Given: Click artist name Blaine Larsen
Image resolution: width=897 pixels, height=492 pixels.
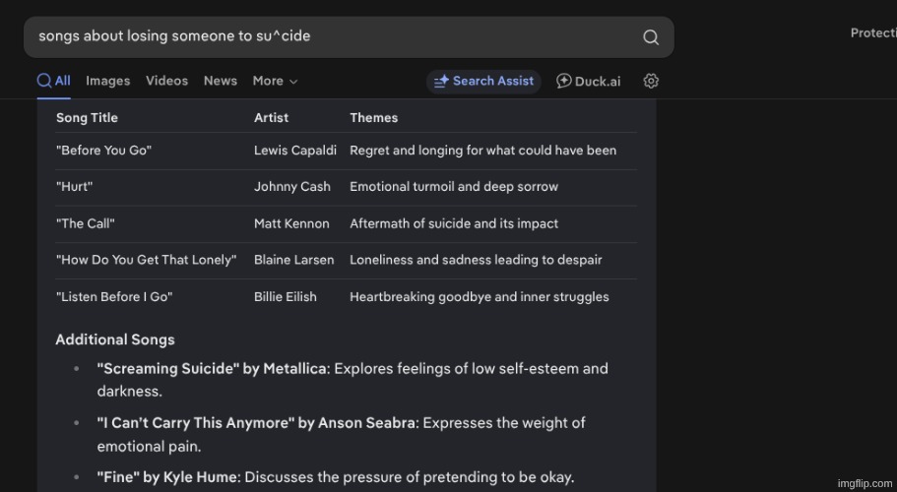Looking at the screenshot, I should click(x=294, y=260).
